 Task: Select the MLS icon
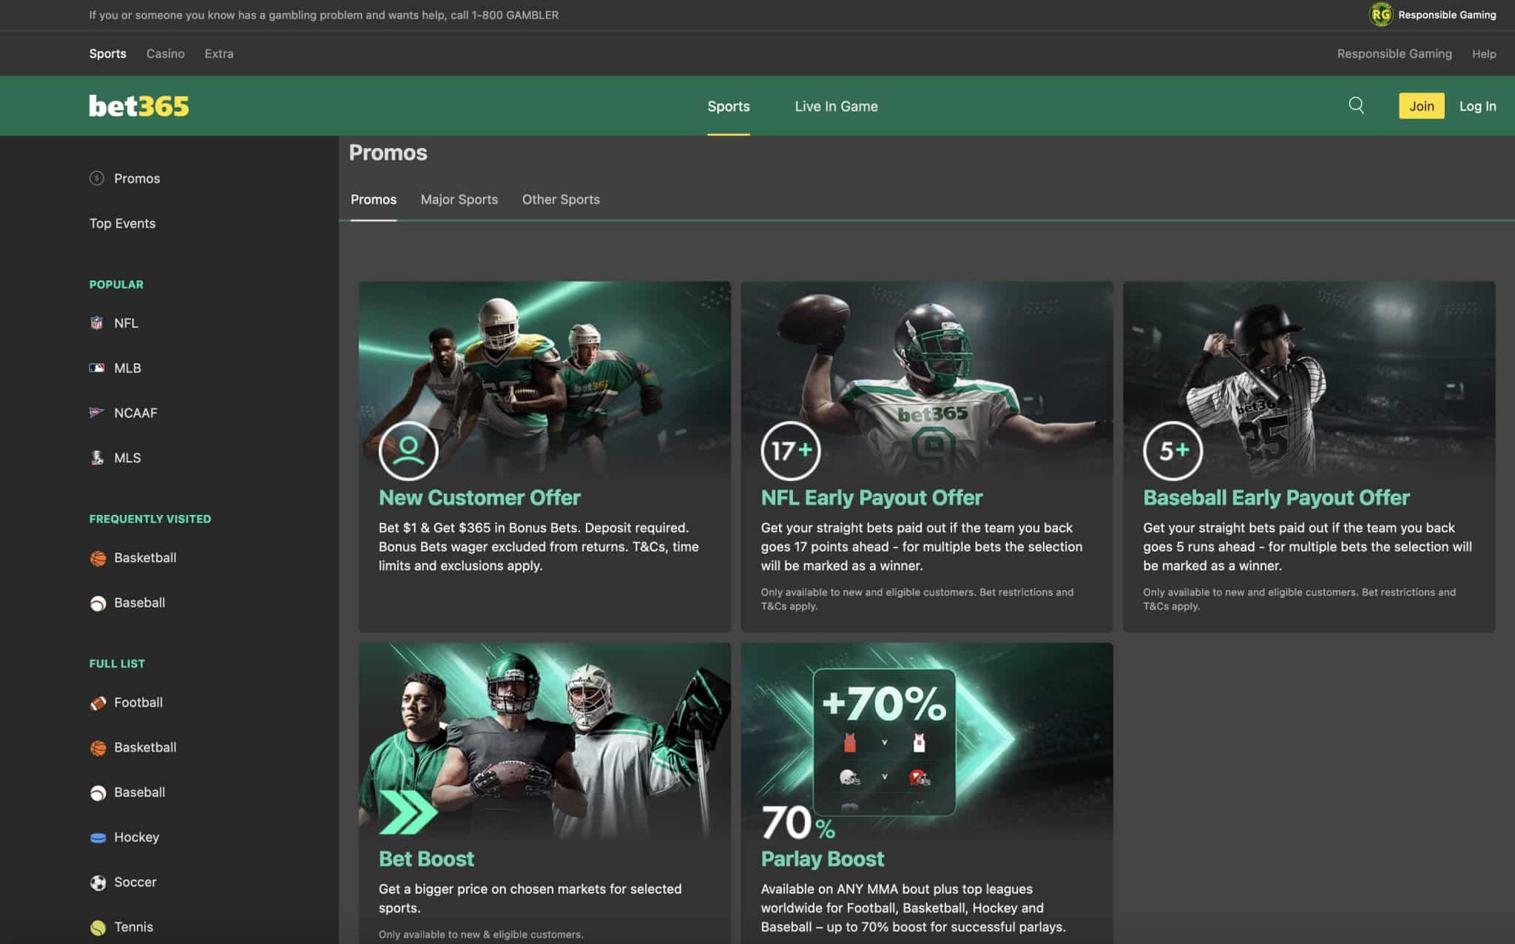tap(97, 457)
